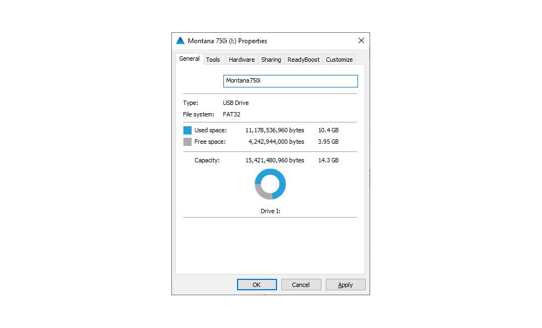Click the 15,421,480,960 bytes capacity value
Screen dimensions: 542x328
(274, 160)
